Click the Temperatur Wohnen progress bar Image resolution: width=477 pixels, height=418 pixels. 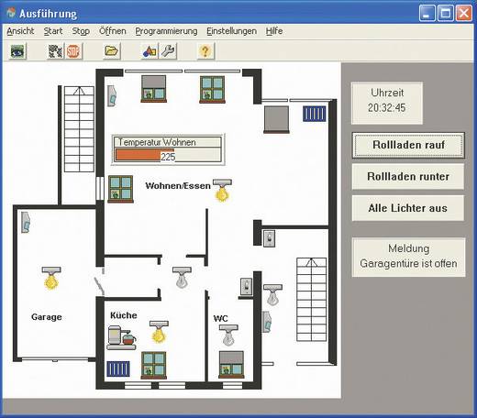point(168,155)
